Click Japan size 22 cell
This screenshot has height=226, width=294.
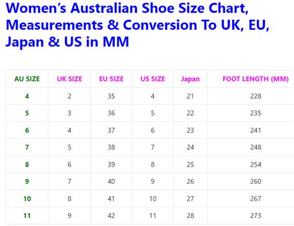(x=190, y=113)
